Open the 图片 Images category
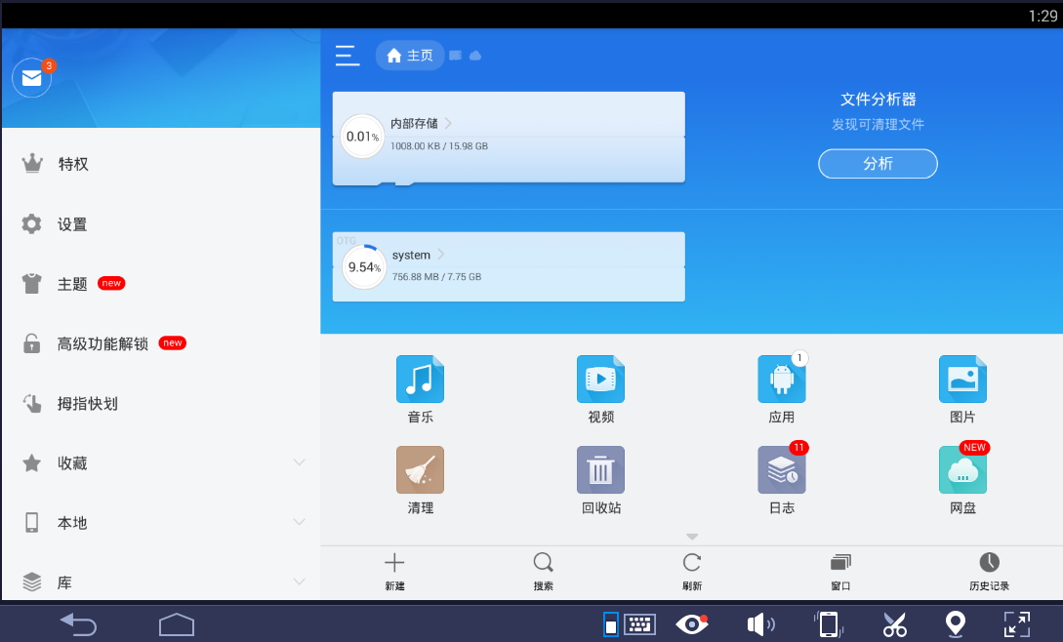 coord(962,386)
